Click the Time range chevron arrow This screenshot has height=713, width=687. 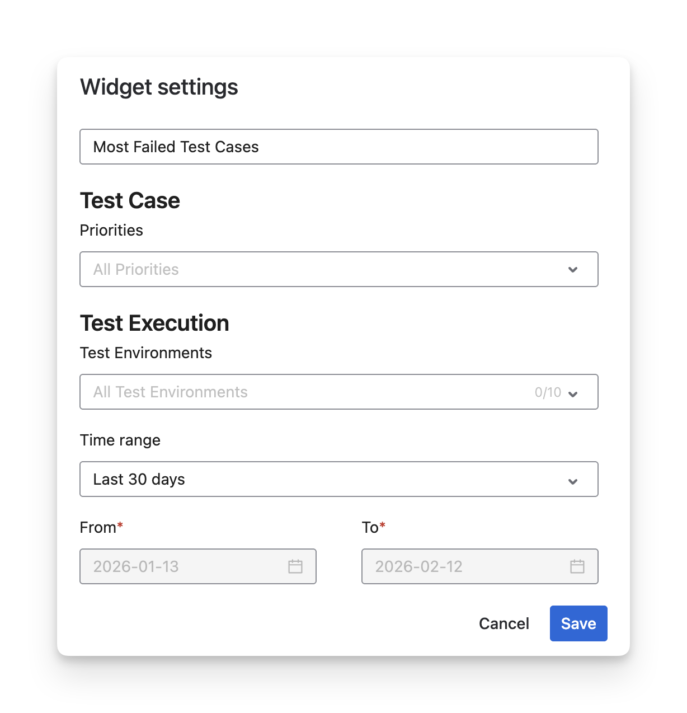coord(573,481)
